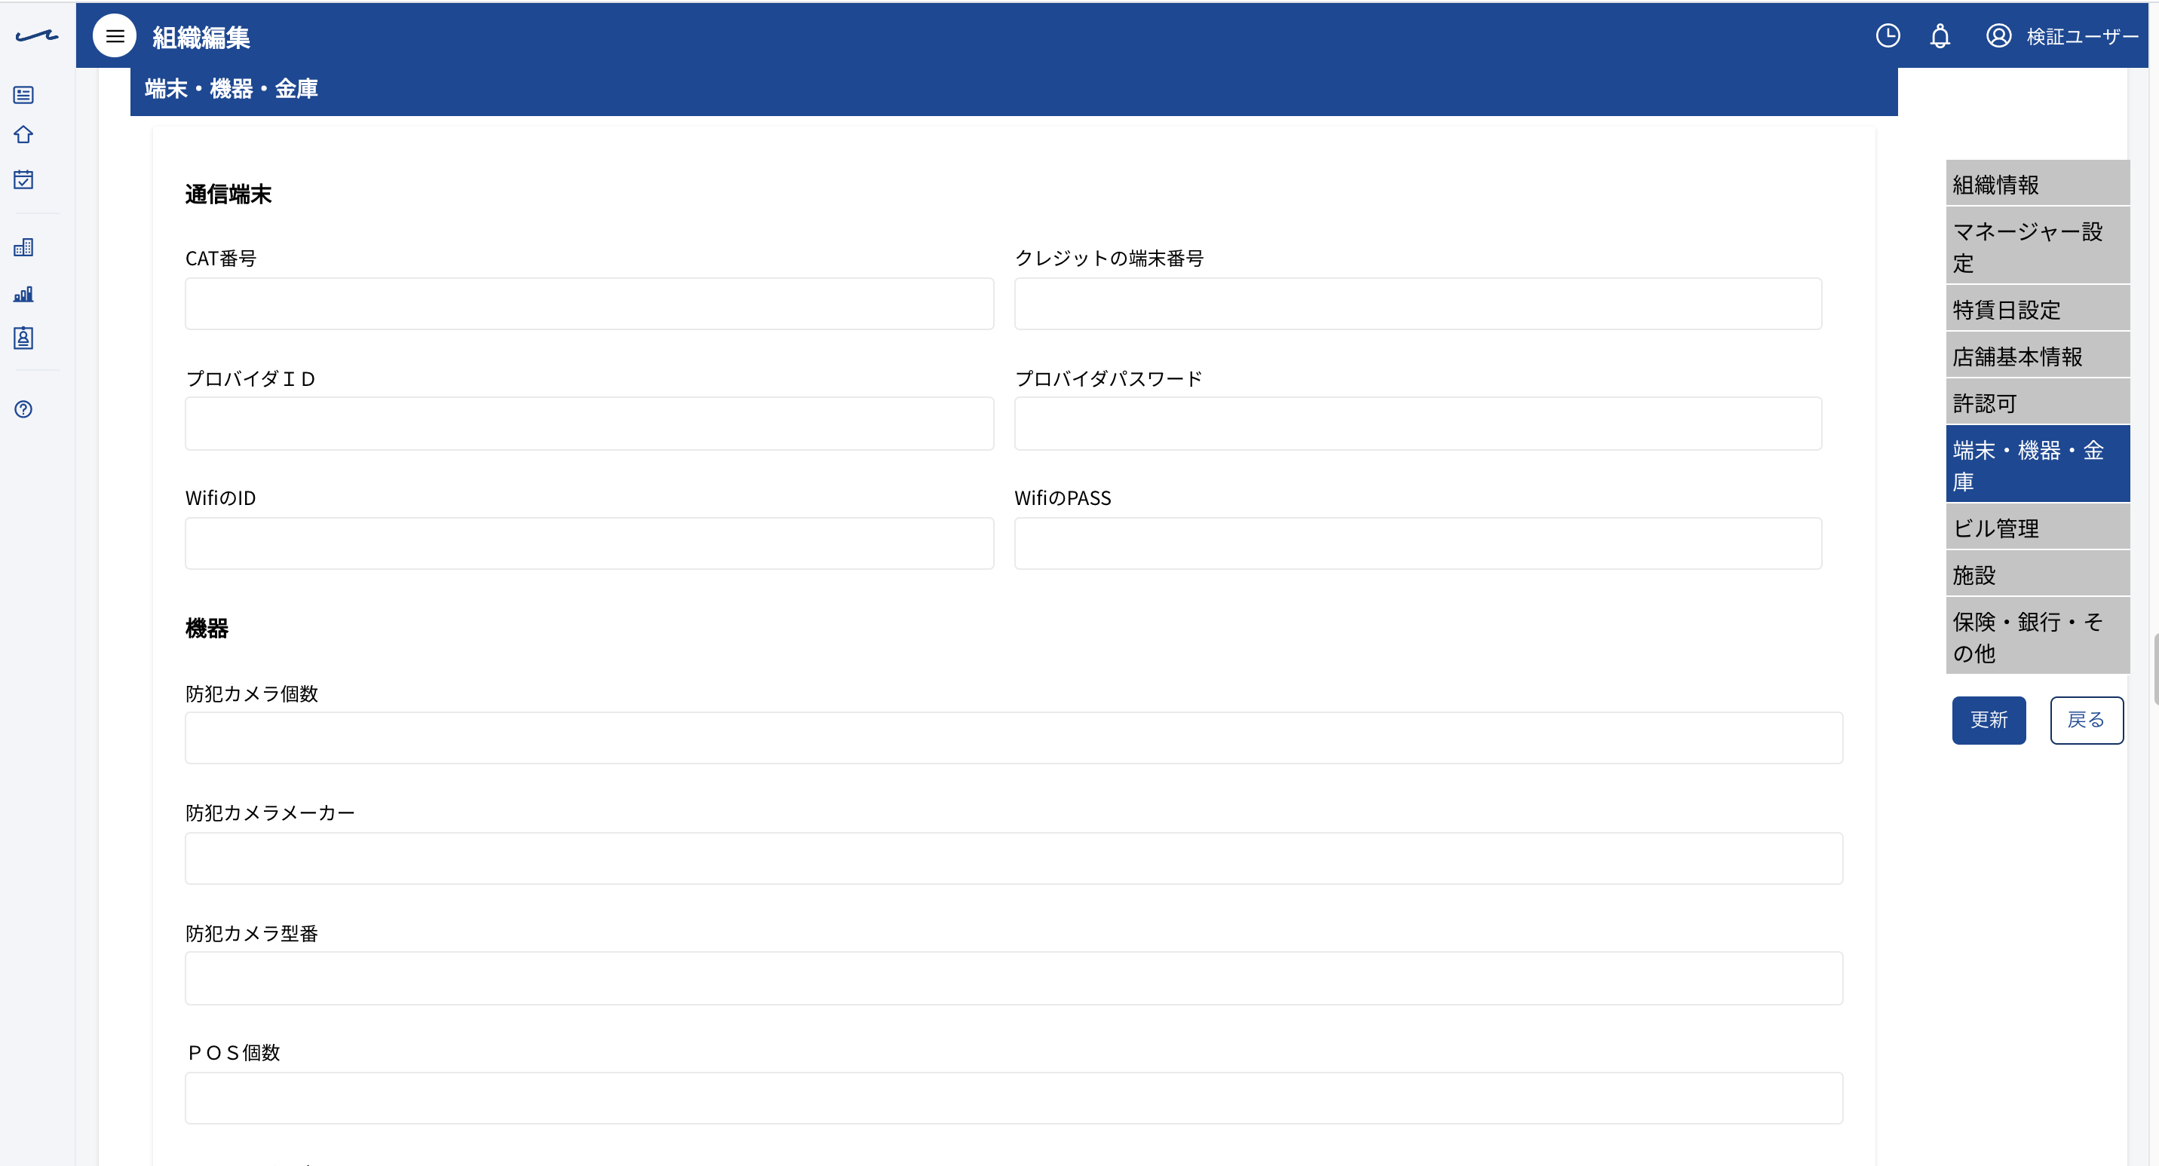Switch to 組織情報 section

(2038, 183)
